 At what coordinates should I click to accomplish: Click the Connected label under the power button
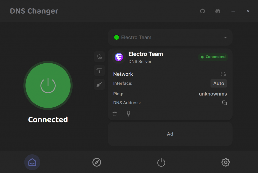coord(48,120)
